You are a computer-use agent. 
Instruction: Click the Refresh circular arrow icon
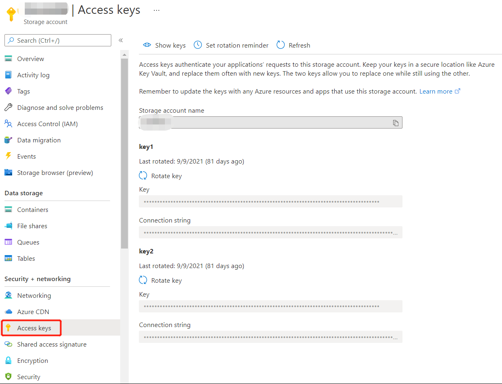[281, 45]
